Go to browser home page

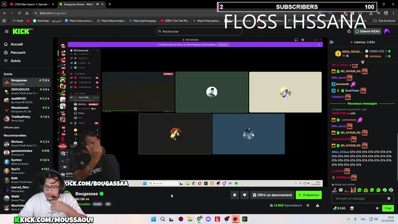click(x=27, y=13)
